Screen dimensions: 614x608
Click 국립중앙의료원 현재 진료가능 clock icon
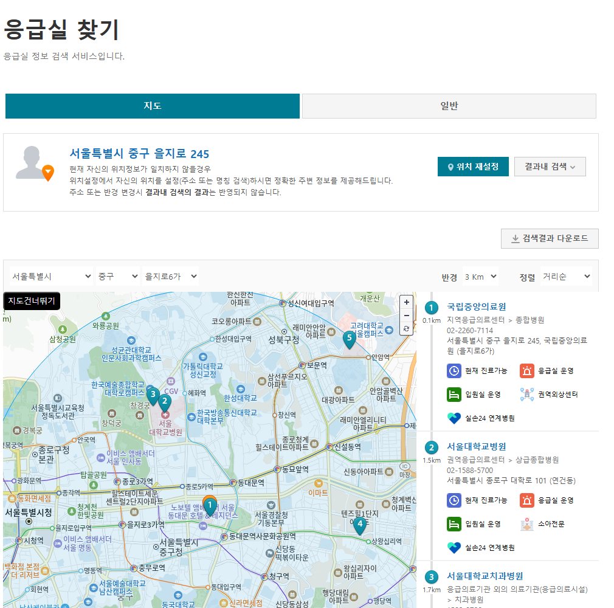coord(454,371)
